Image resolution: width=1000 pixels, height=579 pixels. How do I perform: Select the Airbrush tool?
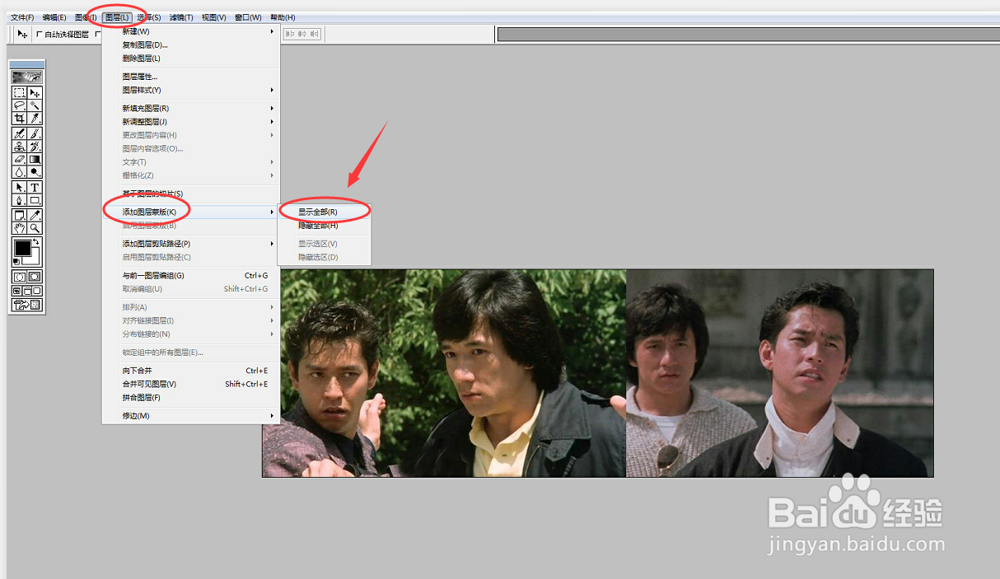(x=19, y=133)
